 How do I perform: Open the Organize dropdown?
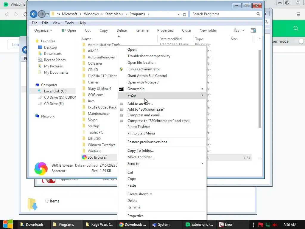(x=43, y=30)
